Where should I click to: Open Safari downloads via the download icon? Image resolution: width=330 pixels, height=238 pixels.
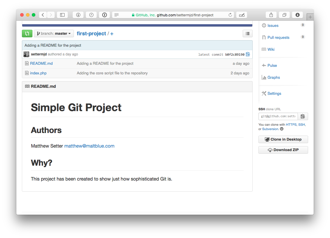(x=297, y=15)
